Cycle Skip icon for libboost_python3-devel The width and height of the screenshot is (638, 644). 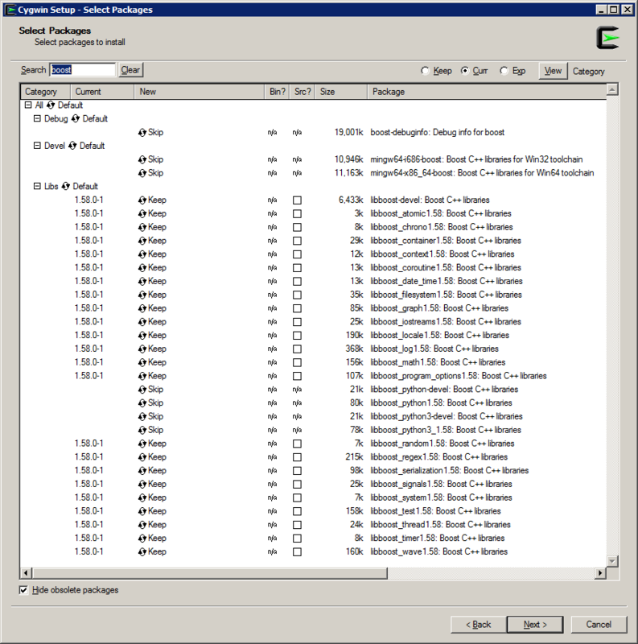click(x=142, y=416)
